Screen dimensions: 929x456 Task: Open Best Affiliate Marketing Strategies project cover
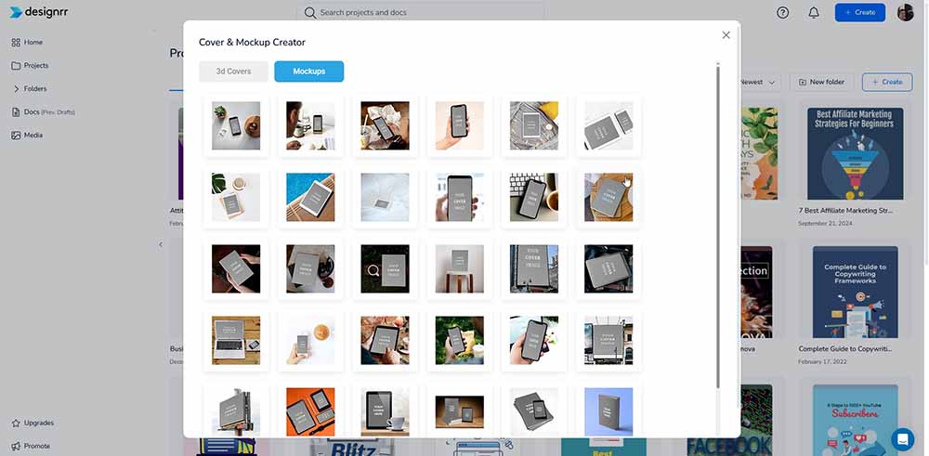coord(855,153)
